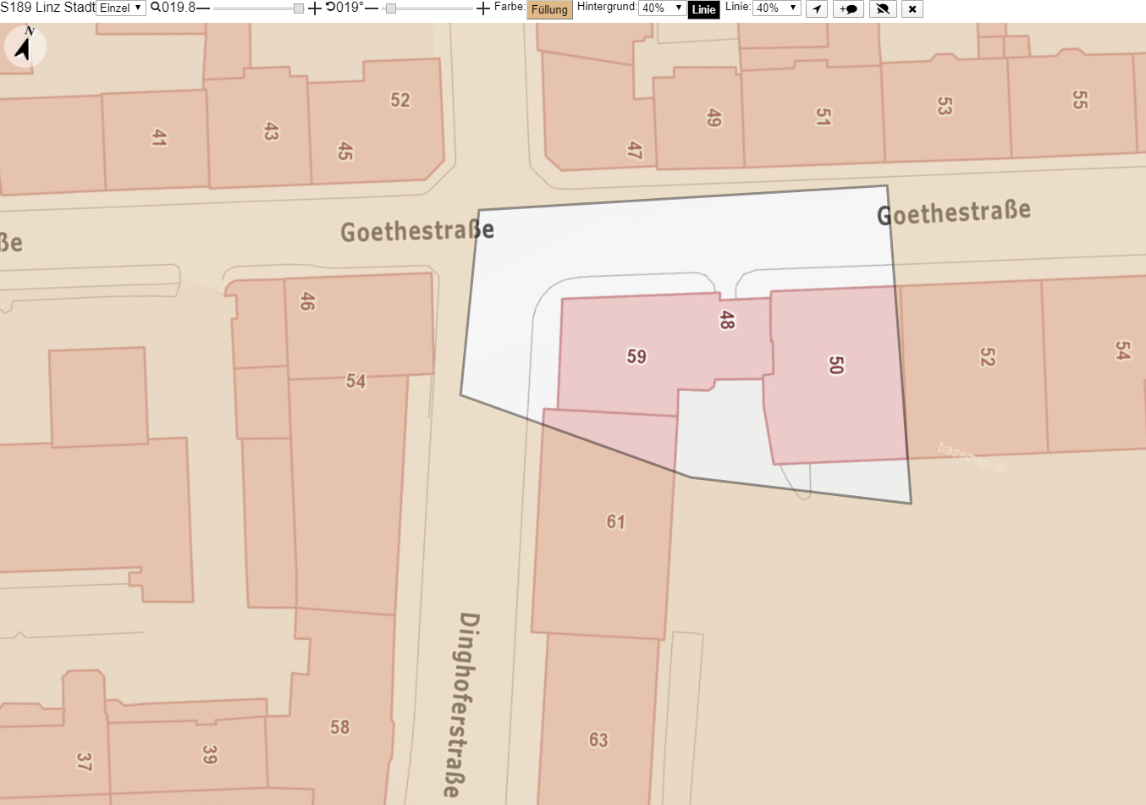Click building number 50 on map
The height and width of the screenshot is (805, 1146).
(835, 365)
